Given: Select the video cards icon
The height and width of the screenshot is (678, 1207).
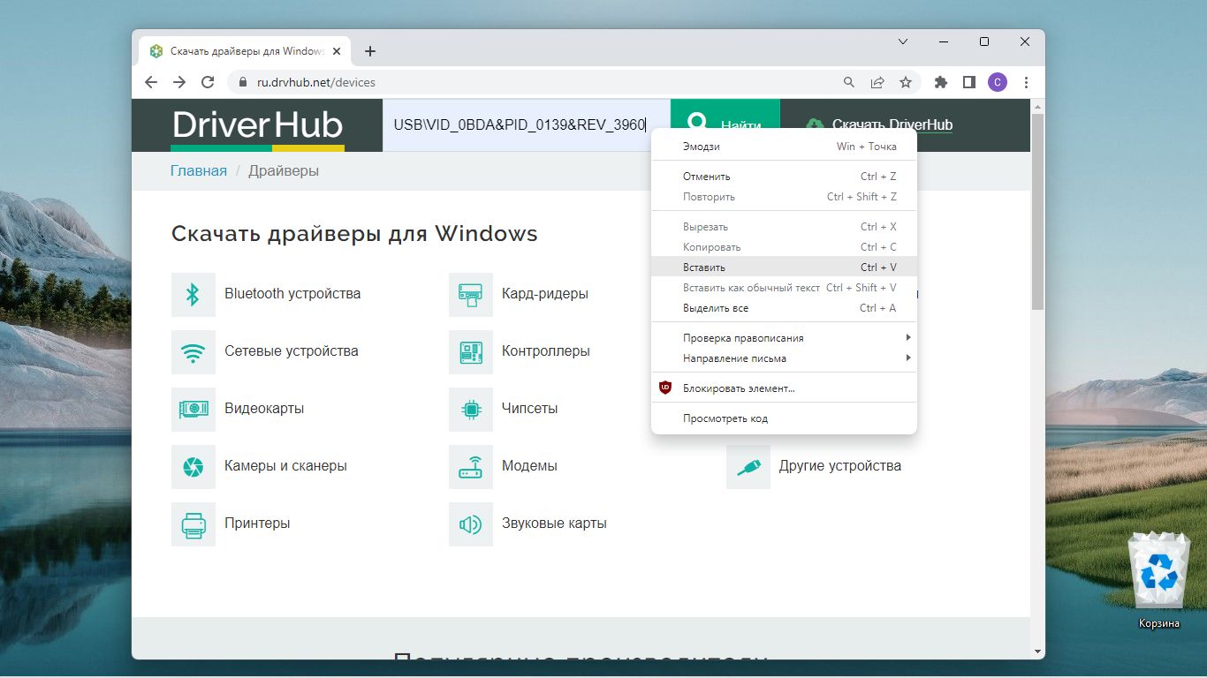Looking at the screenshot, I should [193, 409].
